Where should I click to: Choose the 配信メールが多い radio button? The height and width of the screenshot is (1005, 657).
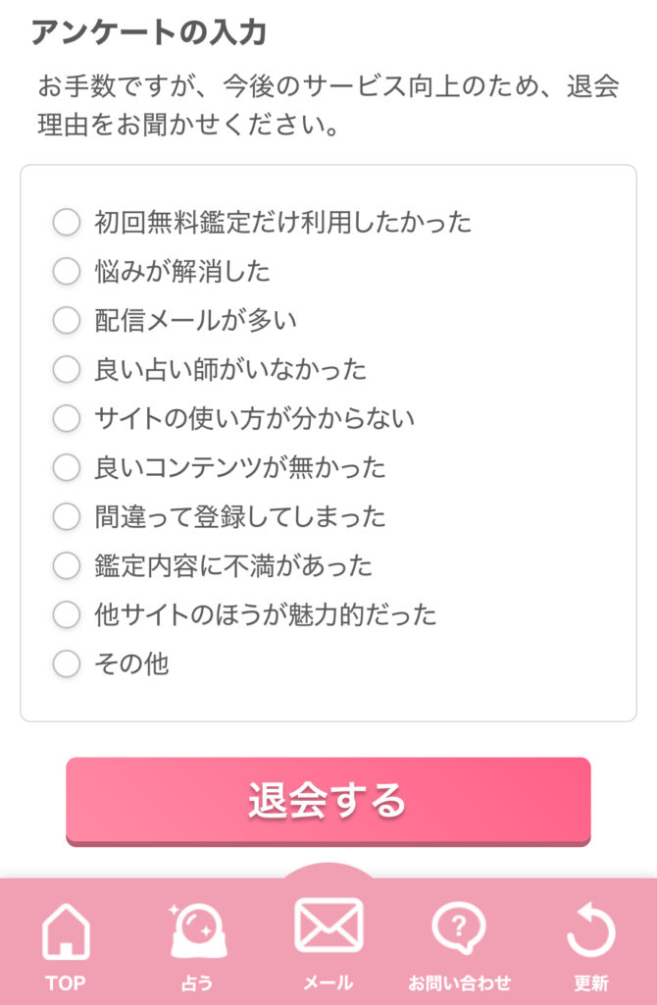tap(67, 320)
